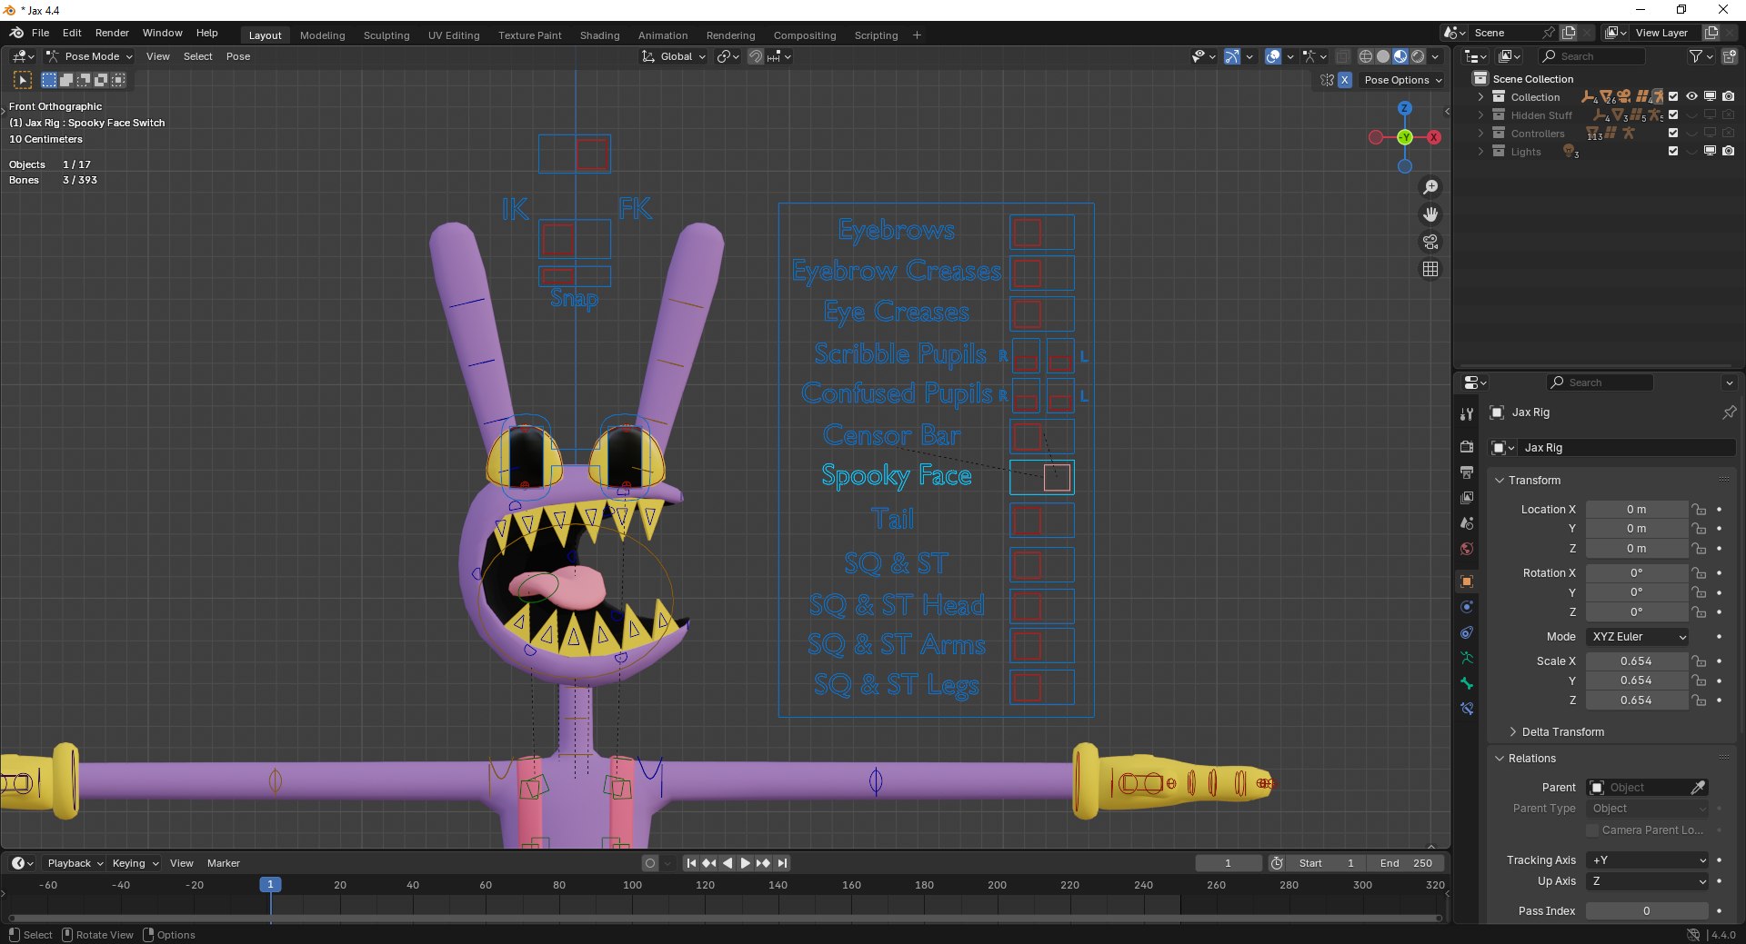Expand the Controllers collection
The height and width of the screenshot is (944, 1746).
tap(1480, 133)
